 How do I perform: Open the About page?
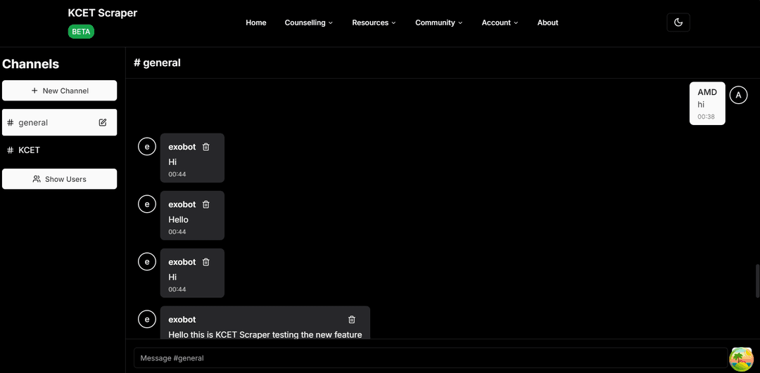point(547,22)
